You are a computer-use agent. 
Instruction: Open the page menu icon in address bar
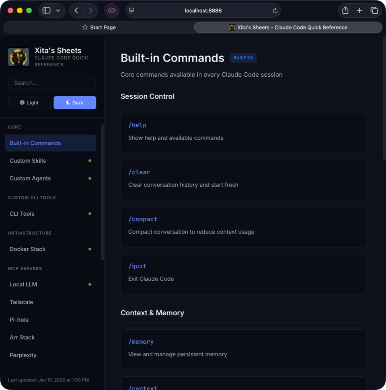tap(131, 10)
